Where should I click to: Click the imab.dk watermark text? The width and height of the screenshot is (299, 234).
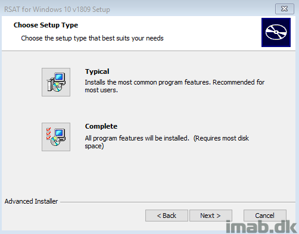[261, 227]
